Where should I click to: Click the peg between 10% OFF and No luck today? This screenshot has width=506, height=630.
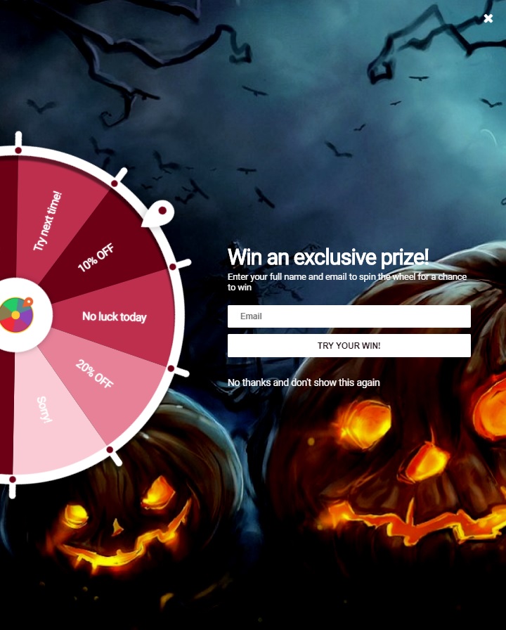173,266
